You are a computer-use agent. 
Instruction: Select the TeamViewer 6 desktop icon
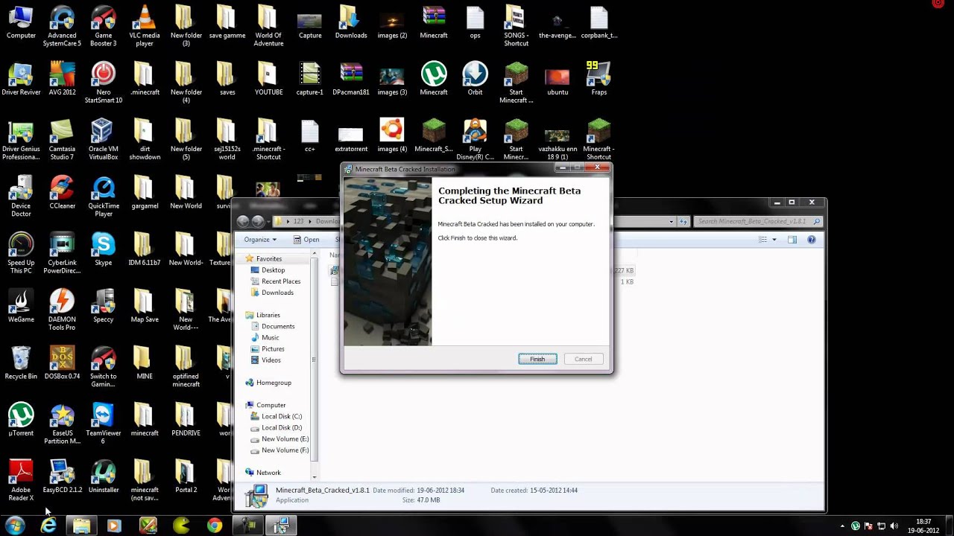click(103, 424)
